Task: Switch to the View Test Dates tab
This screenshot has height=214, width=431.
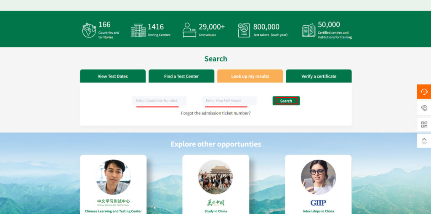Action: (113, 76)
